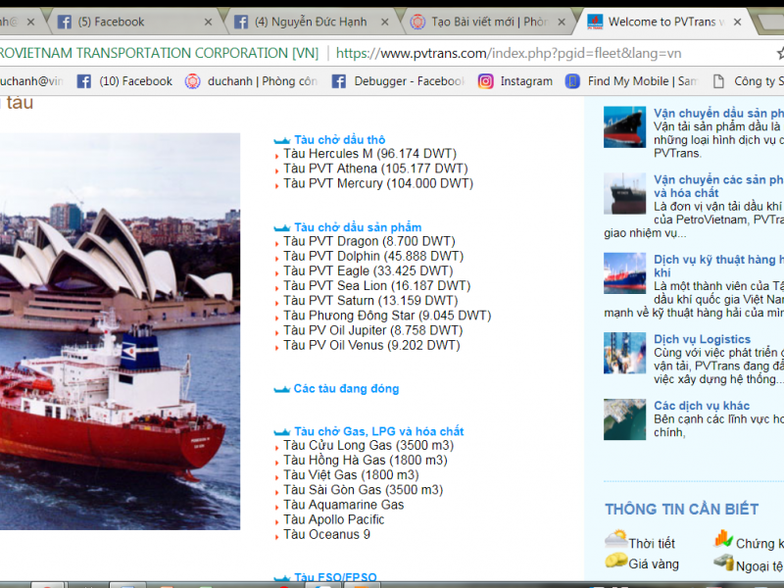Close the (4) Nguyễn Đức Hạnh tab
This screenshot has width=784, height=588.
[x=384, y=22]
